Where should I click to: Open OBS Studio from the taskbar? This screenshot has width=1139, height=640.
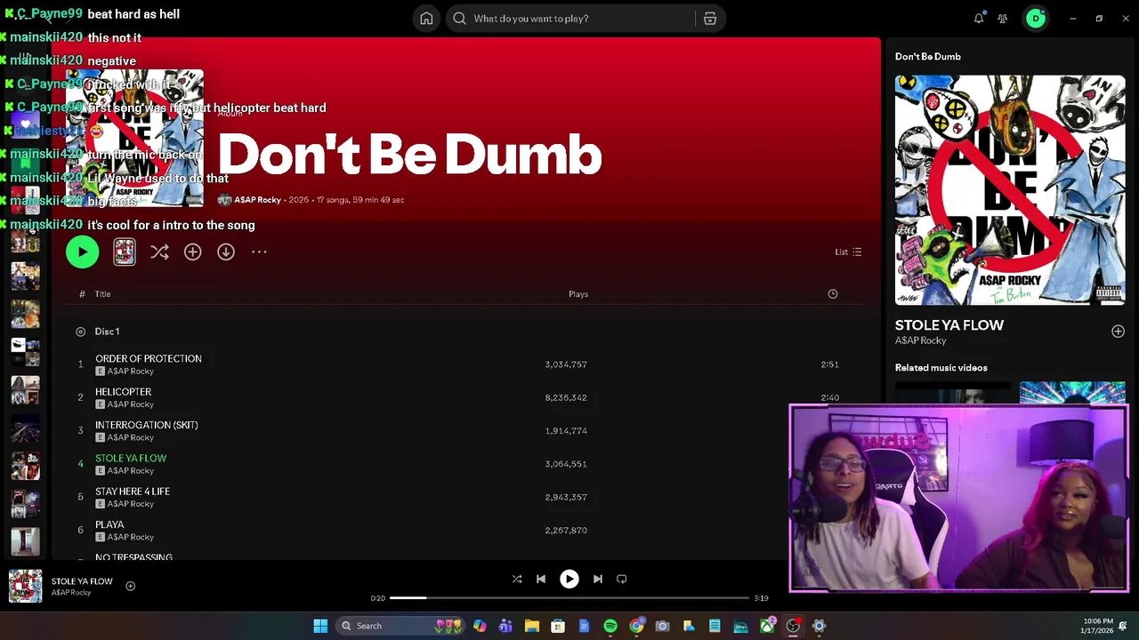click(x=793, y=626)
